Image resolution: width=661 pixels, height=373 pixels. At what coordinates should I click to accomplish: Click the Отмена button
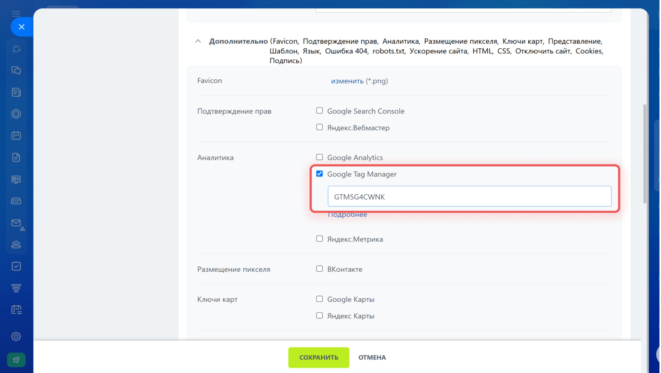tap(372, 357)
